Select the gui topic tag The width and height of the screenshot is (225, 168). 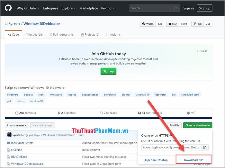(x=174, y=95)
